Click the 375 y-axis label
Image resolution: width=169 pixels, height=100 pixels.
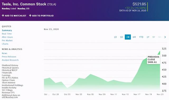pos(164,91)
